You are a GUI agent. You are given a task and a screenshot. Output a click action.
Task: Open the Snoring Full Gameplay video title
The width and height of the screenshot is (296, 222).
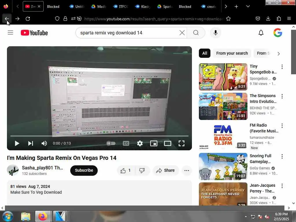[260, 159]
